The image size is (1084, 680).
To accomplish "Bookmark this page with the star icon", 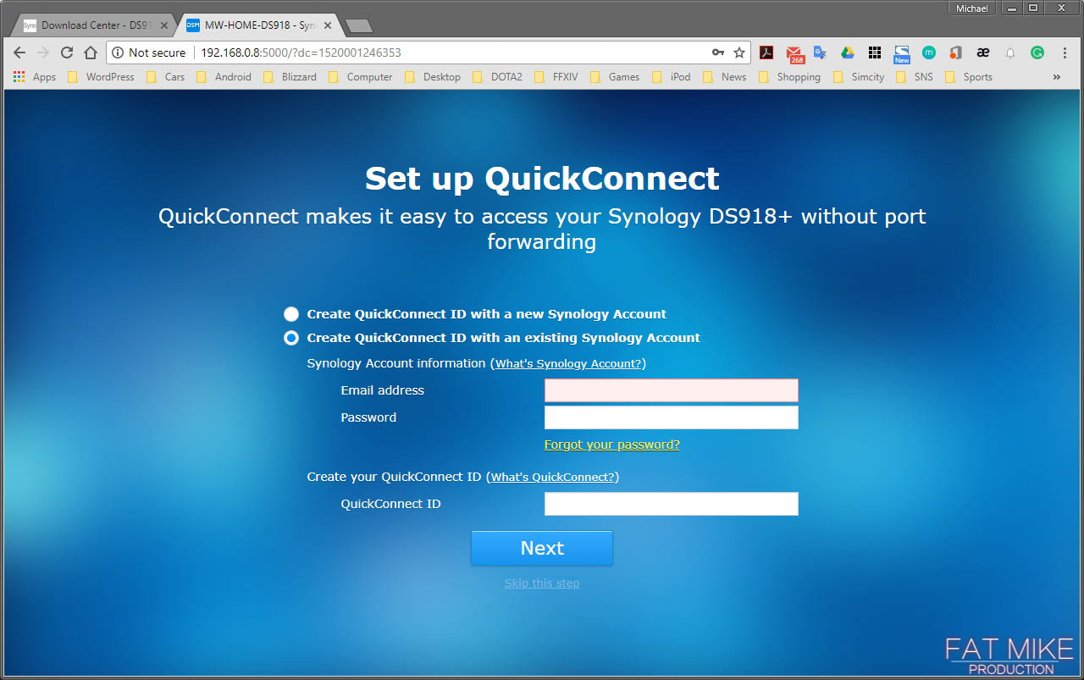I will pos(739,53).
